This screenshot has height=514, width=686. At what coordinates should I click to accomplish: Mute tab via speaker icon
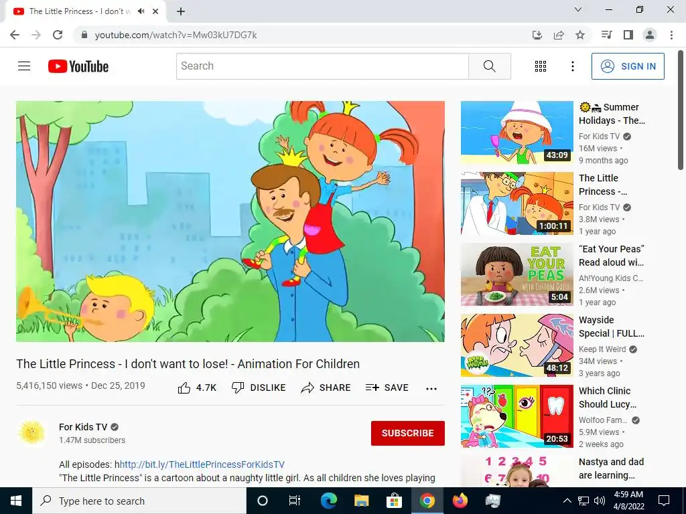tap(141, 11)
